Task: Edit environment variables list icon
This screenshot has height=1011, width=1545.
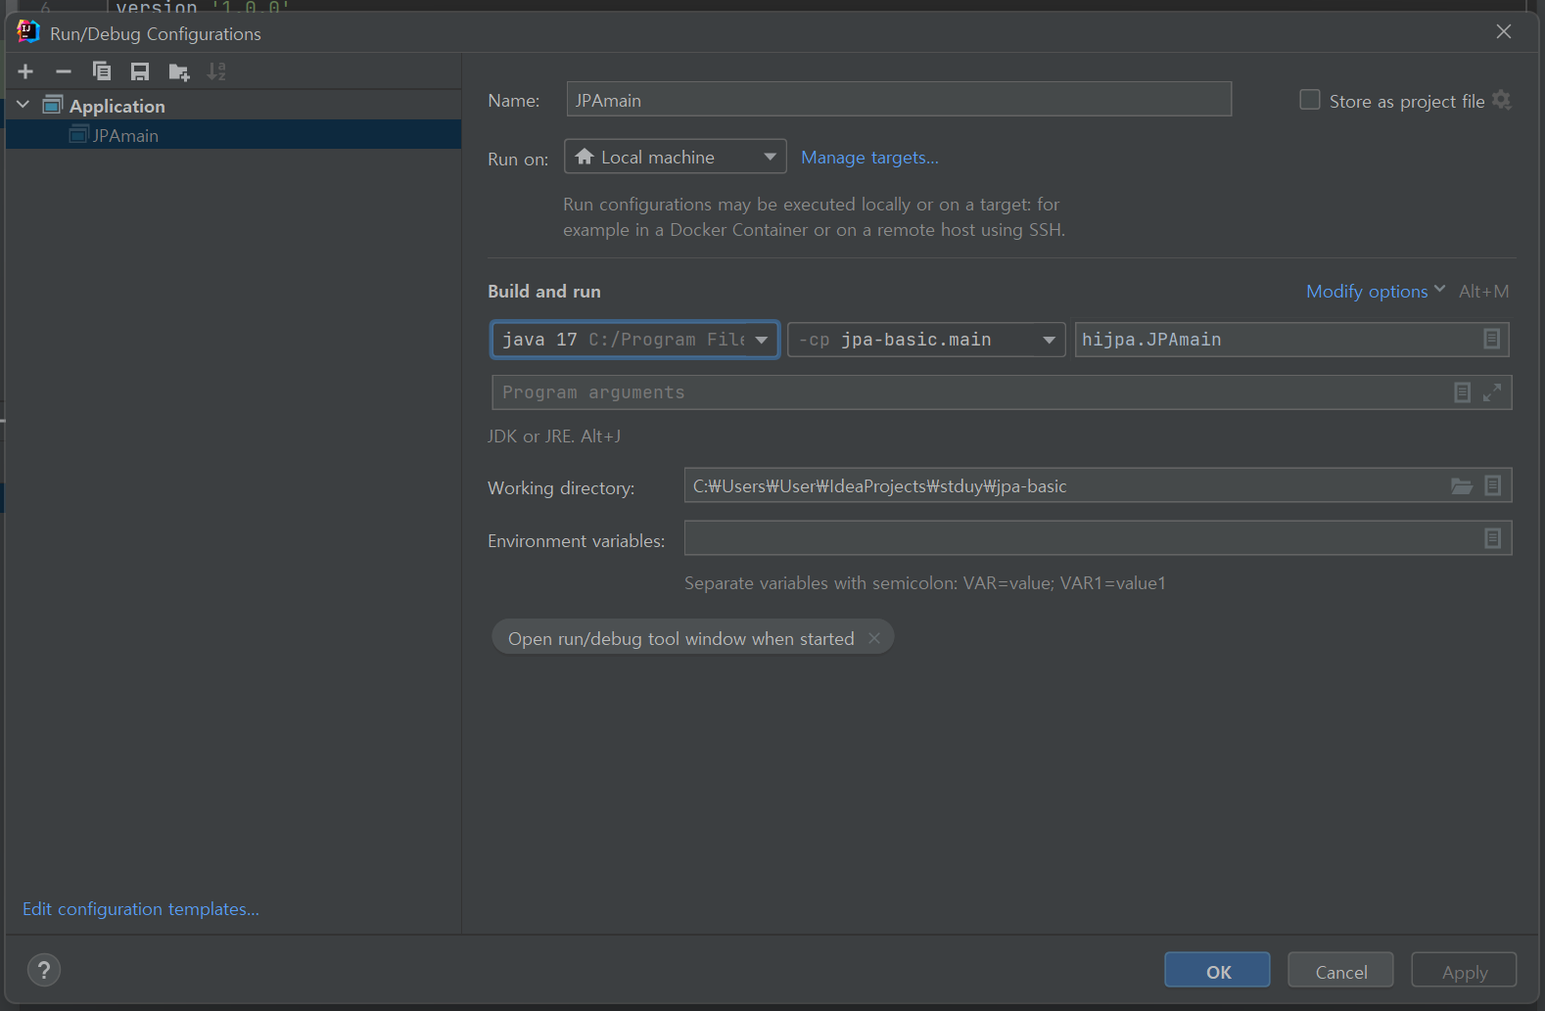Action: click(1493, 538)
